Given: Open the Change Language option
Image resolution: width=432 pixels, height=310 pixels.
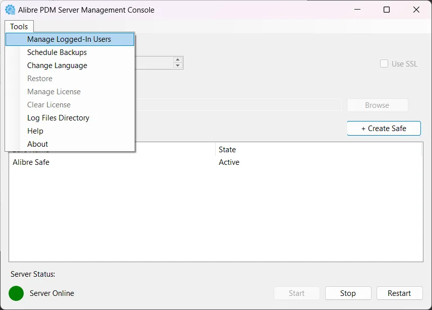Looking at the screenshot, I should [70, 66].
